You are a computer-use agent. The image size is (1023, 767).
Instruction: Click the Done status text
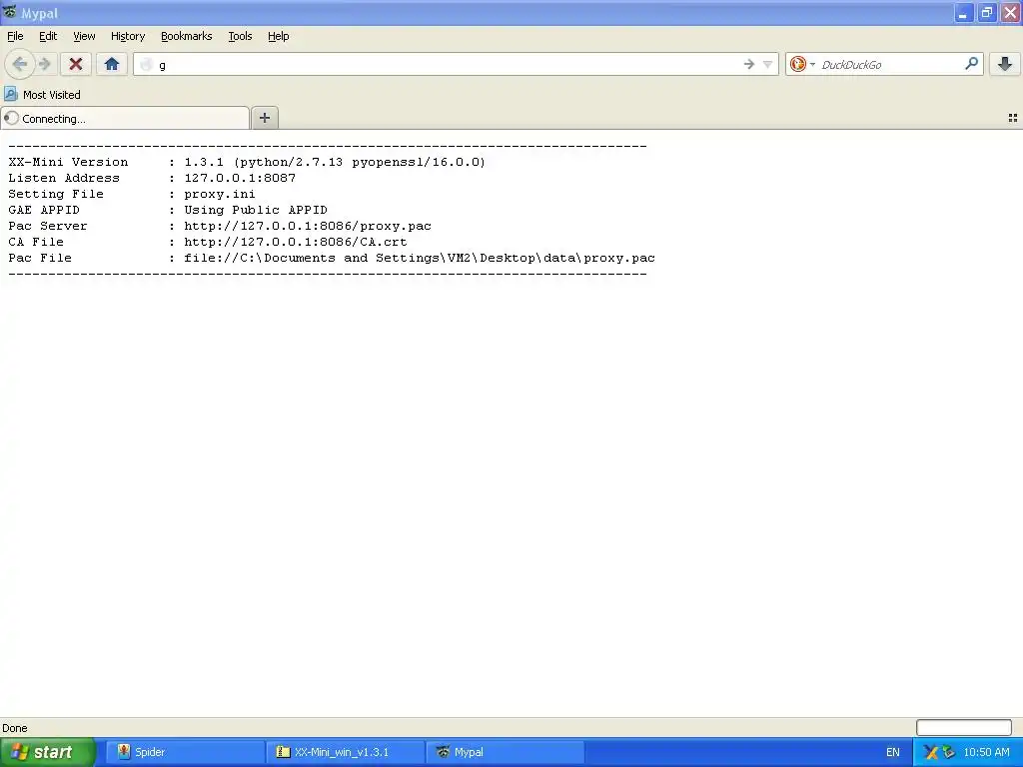pos(15,728)
